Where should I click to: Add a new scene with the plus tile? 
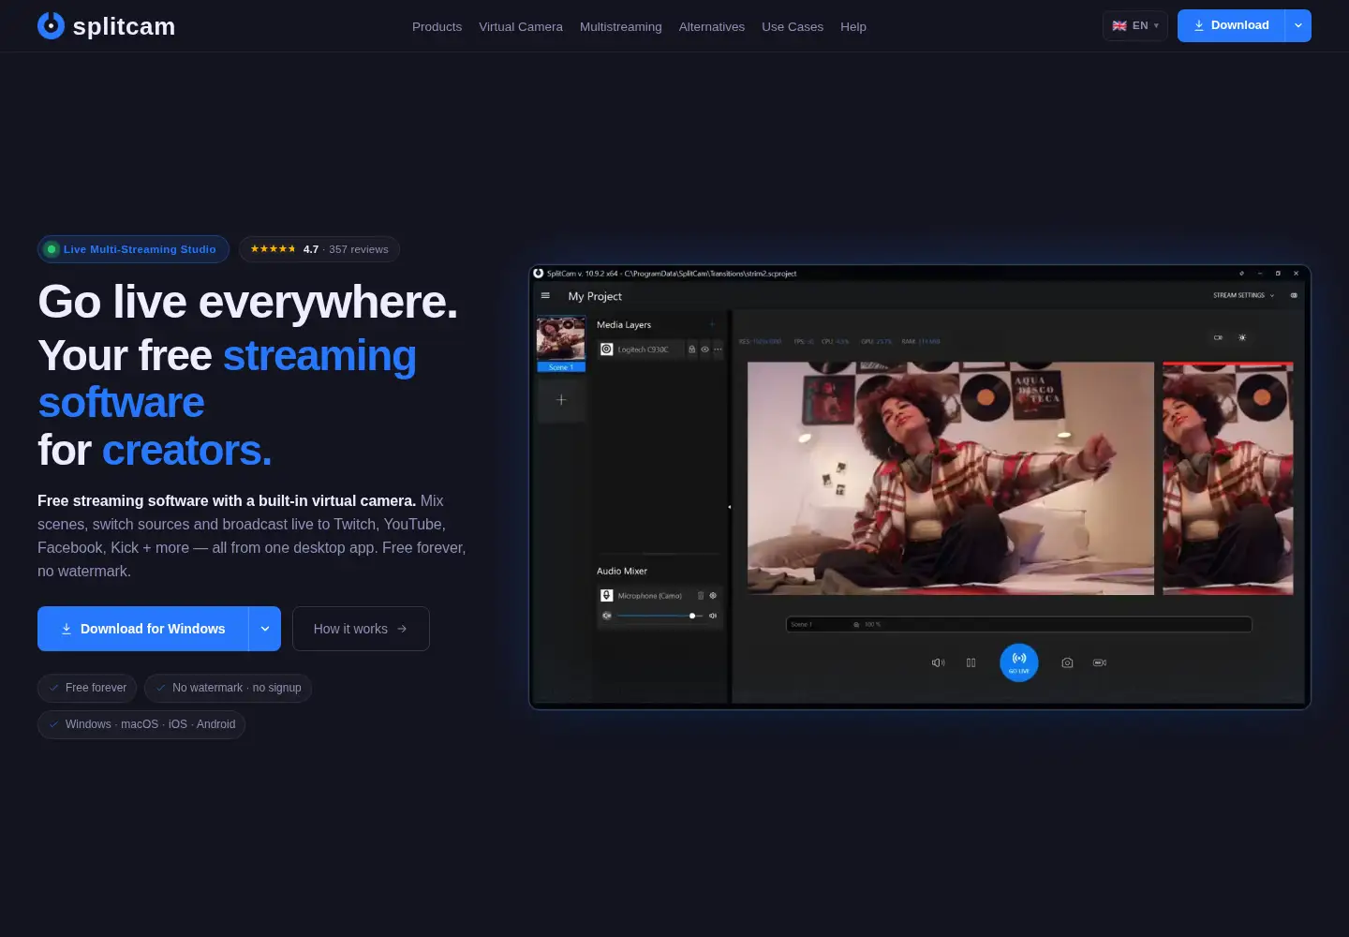click(561, 400)
